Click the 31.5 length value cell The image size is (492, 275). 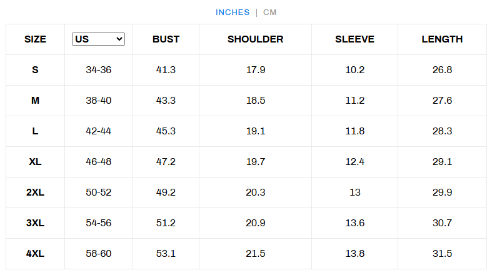tap(442, 253)
